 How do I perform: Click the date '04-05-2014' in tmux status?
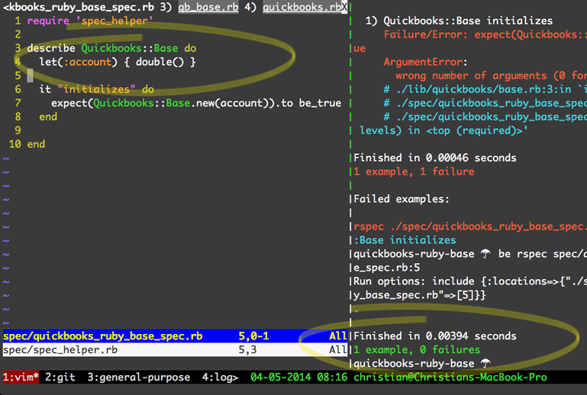[x=280, y=377]
